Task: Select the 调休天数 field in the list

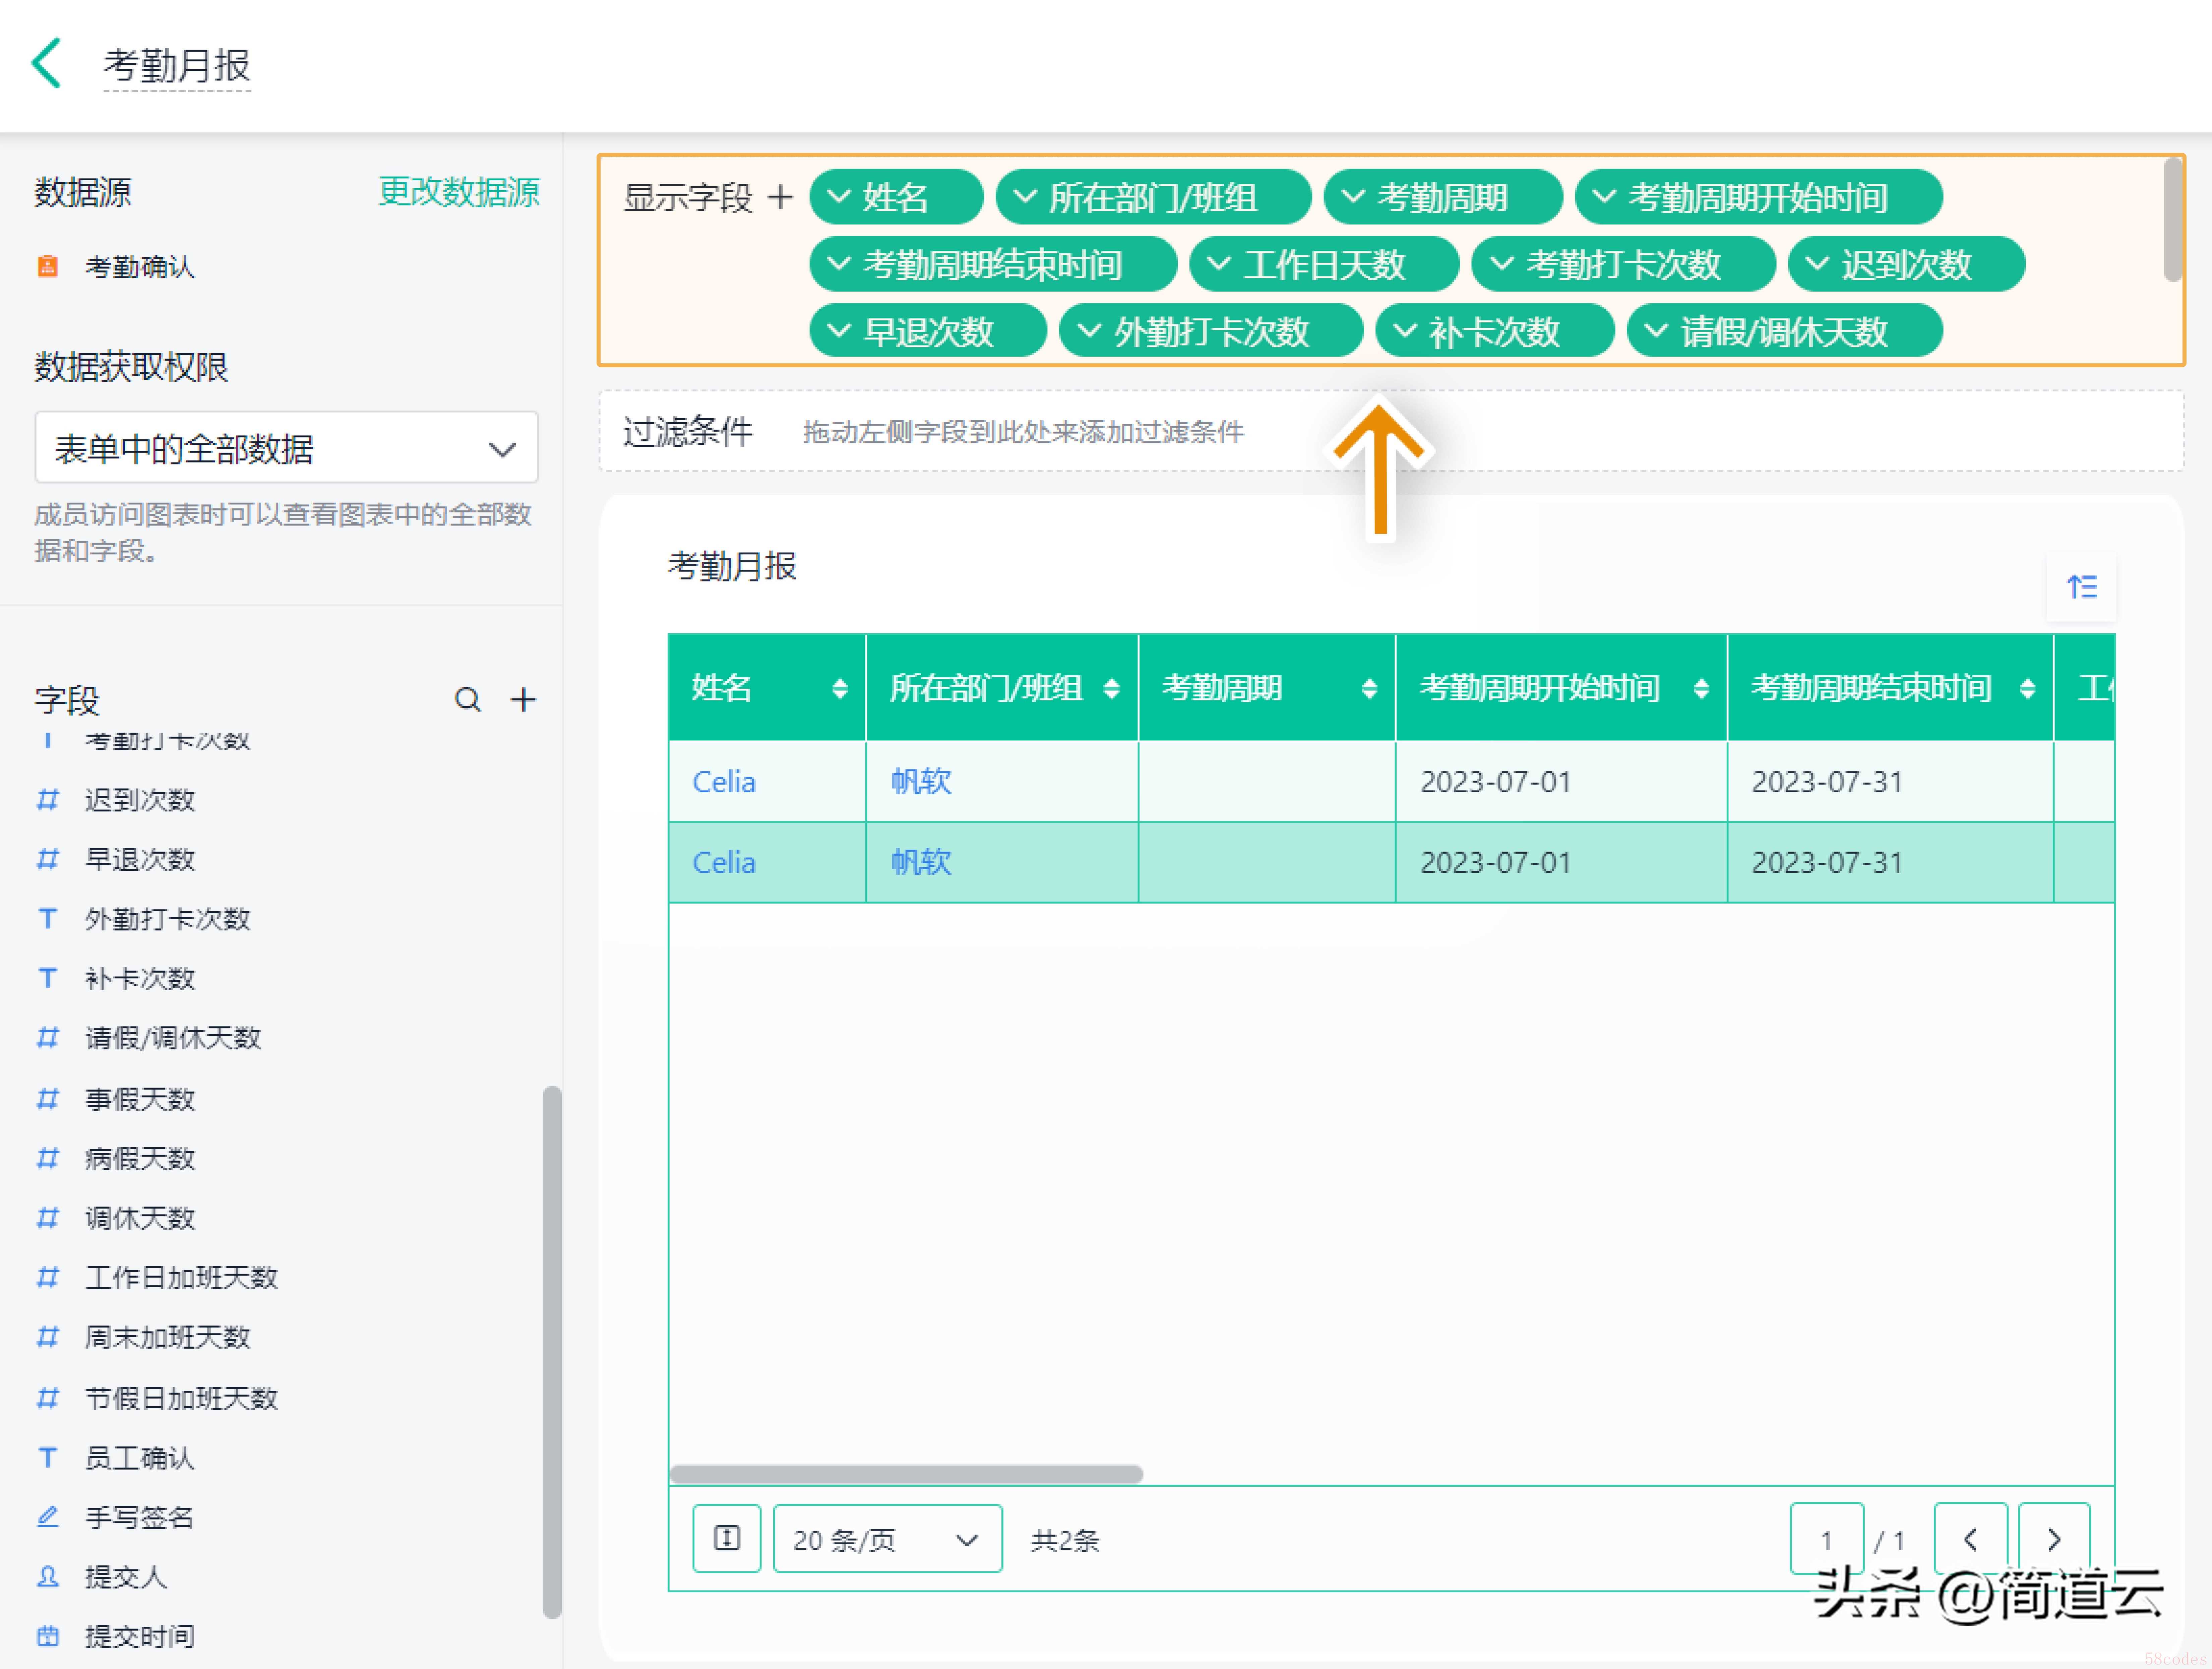Action: [140, 1218]
